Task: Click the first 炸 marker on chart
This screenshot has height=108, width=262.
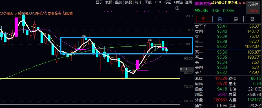Action: click(x=84, y=36)
